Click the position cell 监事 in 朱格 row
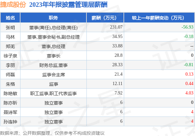Screen dimensions: 195x136 [x=54, y=84]
